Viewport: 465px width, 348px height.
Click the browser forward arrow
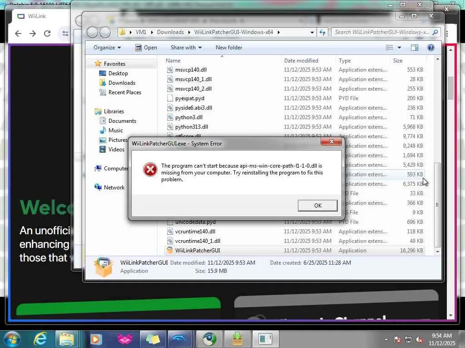coord(33,34)
